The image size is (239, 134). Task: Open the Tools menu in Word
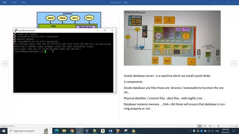tap(14, 3)
